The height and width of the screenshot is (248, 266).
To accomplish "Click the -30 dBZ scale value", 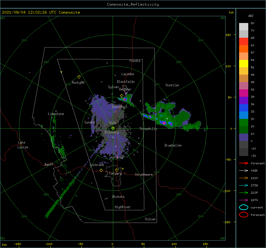I will 253,156.
